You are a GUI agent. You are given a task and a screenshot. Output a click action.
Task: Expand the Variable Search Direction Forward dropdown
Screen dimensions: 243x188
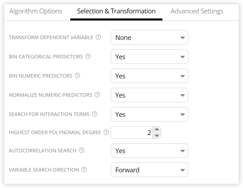[x=149, y=170]
